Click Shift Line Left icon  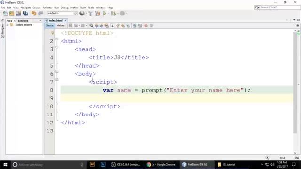coord(135,26)
